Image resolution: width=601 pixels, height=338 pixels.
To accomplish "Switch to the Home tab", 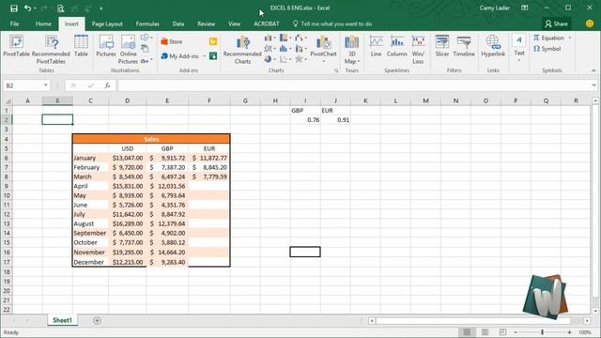I will pyautogui.click(x=43, y=23).
